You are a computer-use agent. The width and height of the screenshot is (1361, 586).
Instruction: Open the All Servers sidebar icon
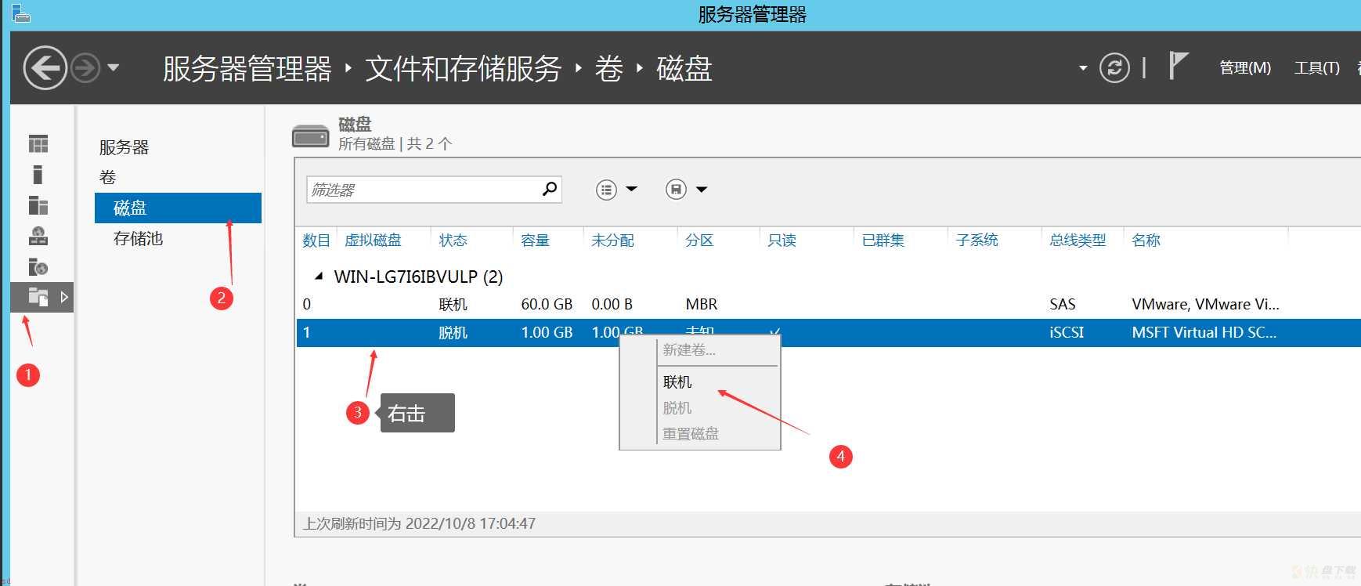38,205
